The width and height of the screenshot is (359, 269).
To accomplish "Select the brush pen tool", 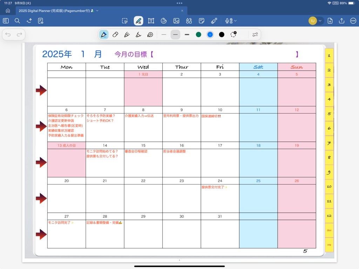I will click(127, 35).
